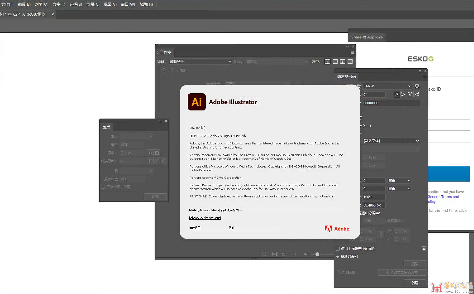Click 保持以查看原始内容 button
The height and width of the screenshot is (294, 474).
[x=402, y=272]
